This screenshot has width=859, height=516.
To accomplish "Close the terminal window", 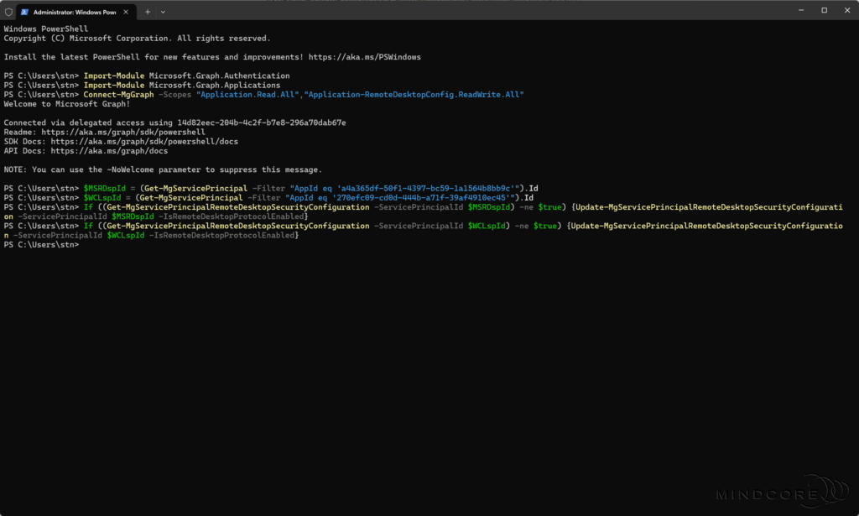I will pos(847,10).
